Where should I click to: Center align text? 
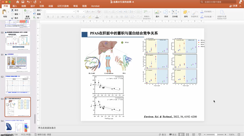[112, 17]
